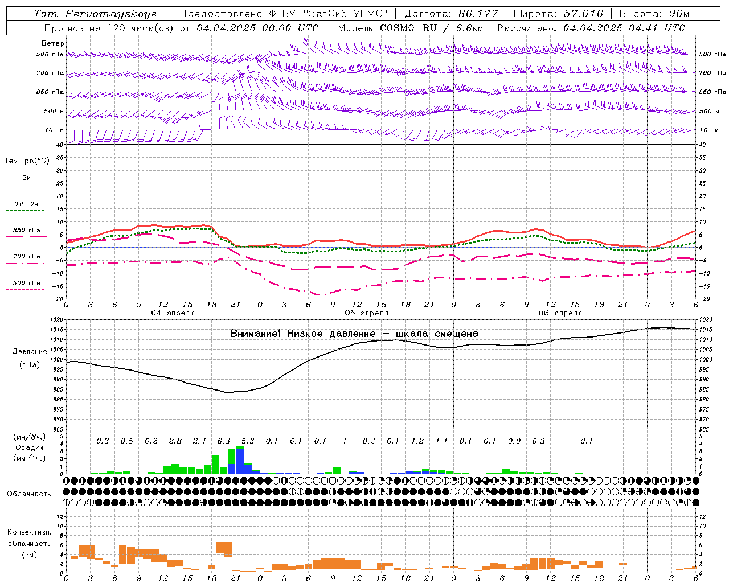Click the 5.3 precipitation value
This screenshot has height=583, width=729.
(248, 441)
